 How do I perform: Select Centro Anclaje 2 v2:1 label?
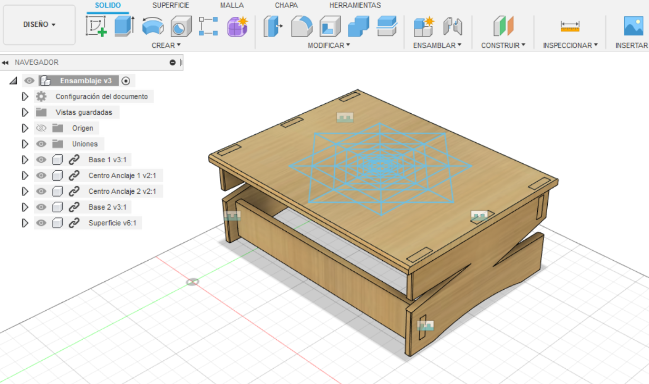[122, 191]
